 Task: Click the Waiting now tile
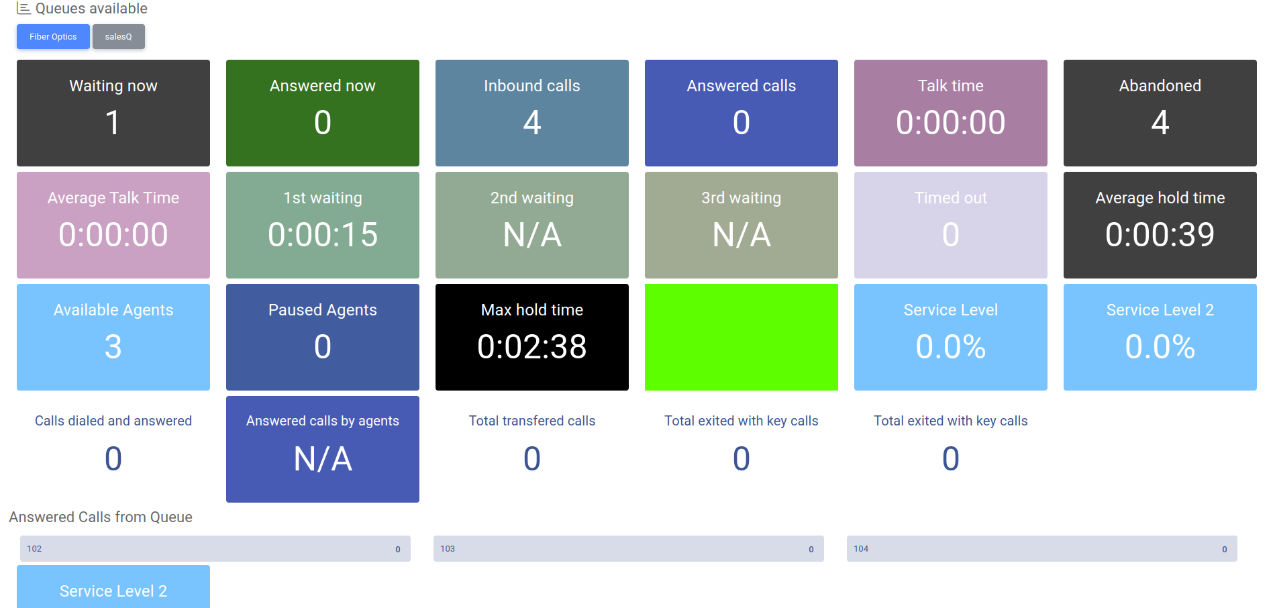tap(113, 113)
